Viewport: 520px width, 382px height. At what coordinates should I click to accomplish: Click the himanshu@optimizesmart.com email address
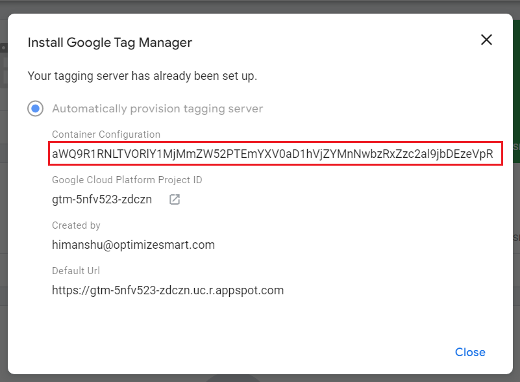click(x=133, y=245)
